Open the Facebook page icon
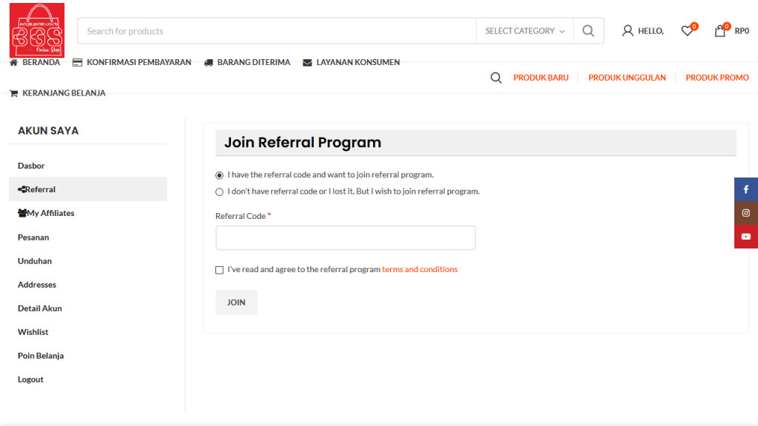The width and height of the screenshot is (758, 426). click(x=745, y=189)
